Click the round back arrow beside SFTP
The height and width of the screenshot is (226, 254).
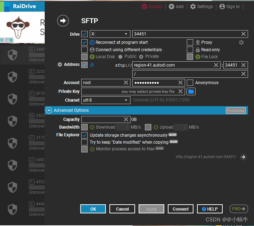pyautogui.click(x=63, y=21)
